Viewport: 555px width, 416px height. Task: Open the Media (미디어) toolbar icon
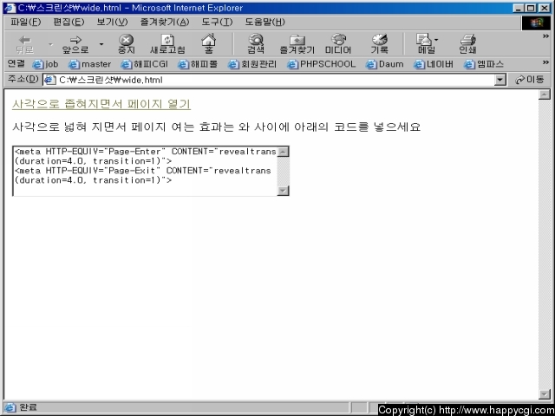coord(338,44)
